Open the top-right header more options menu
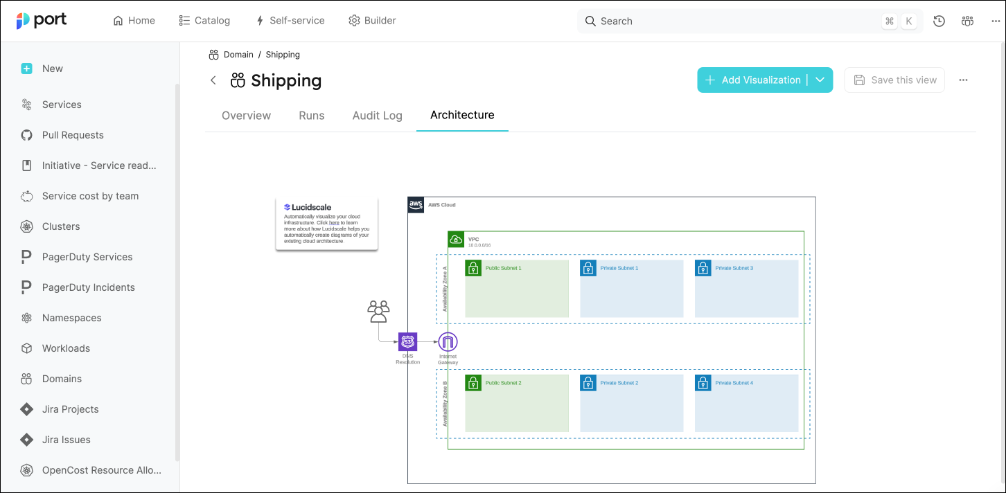The image size is (1006, 493). 996,21
